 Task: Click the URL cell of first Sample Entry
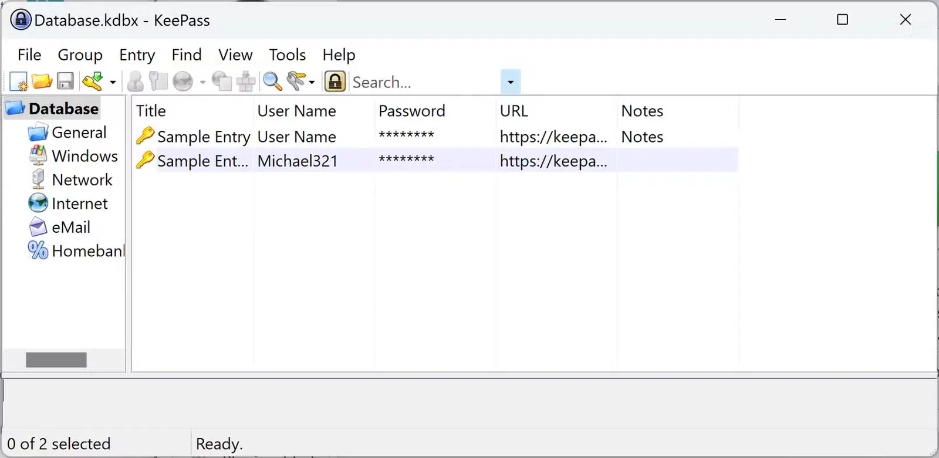pos(553,137)
